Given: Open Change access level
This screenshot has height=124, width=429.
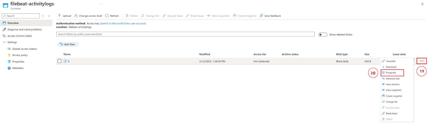Looking at the screenshot, I should pyautogui.click(x=88, y=16).
